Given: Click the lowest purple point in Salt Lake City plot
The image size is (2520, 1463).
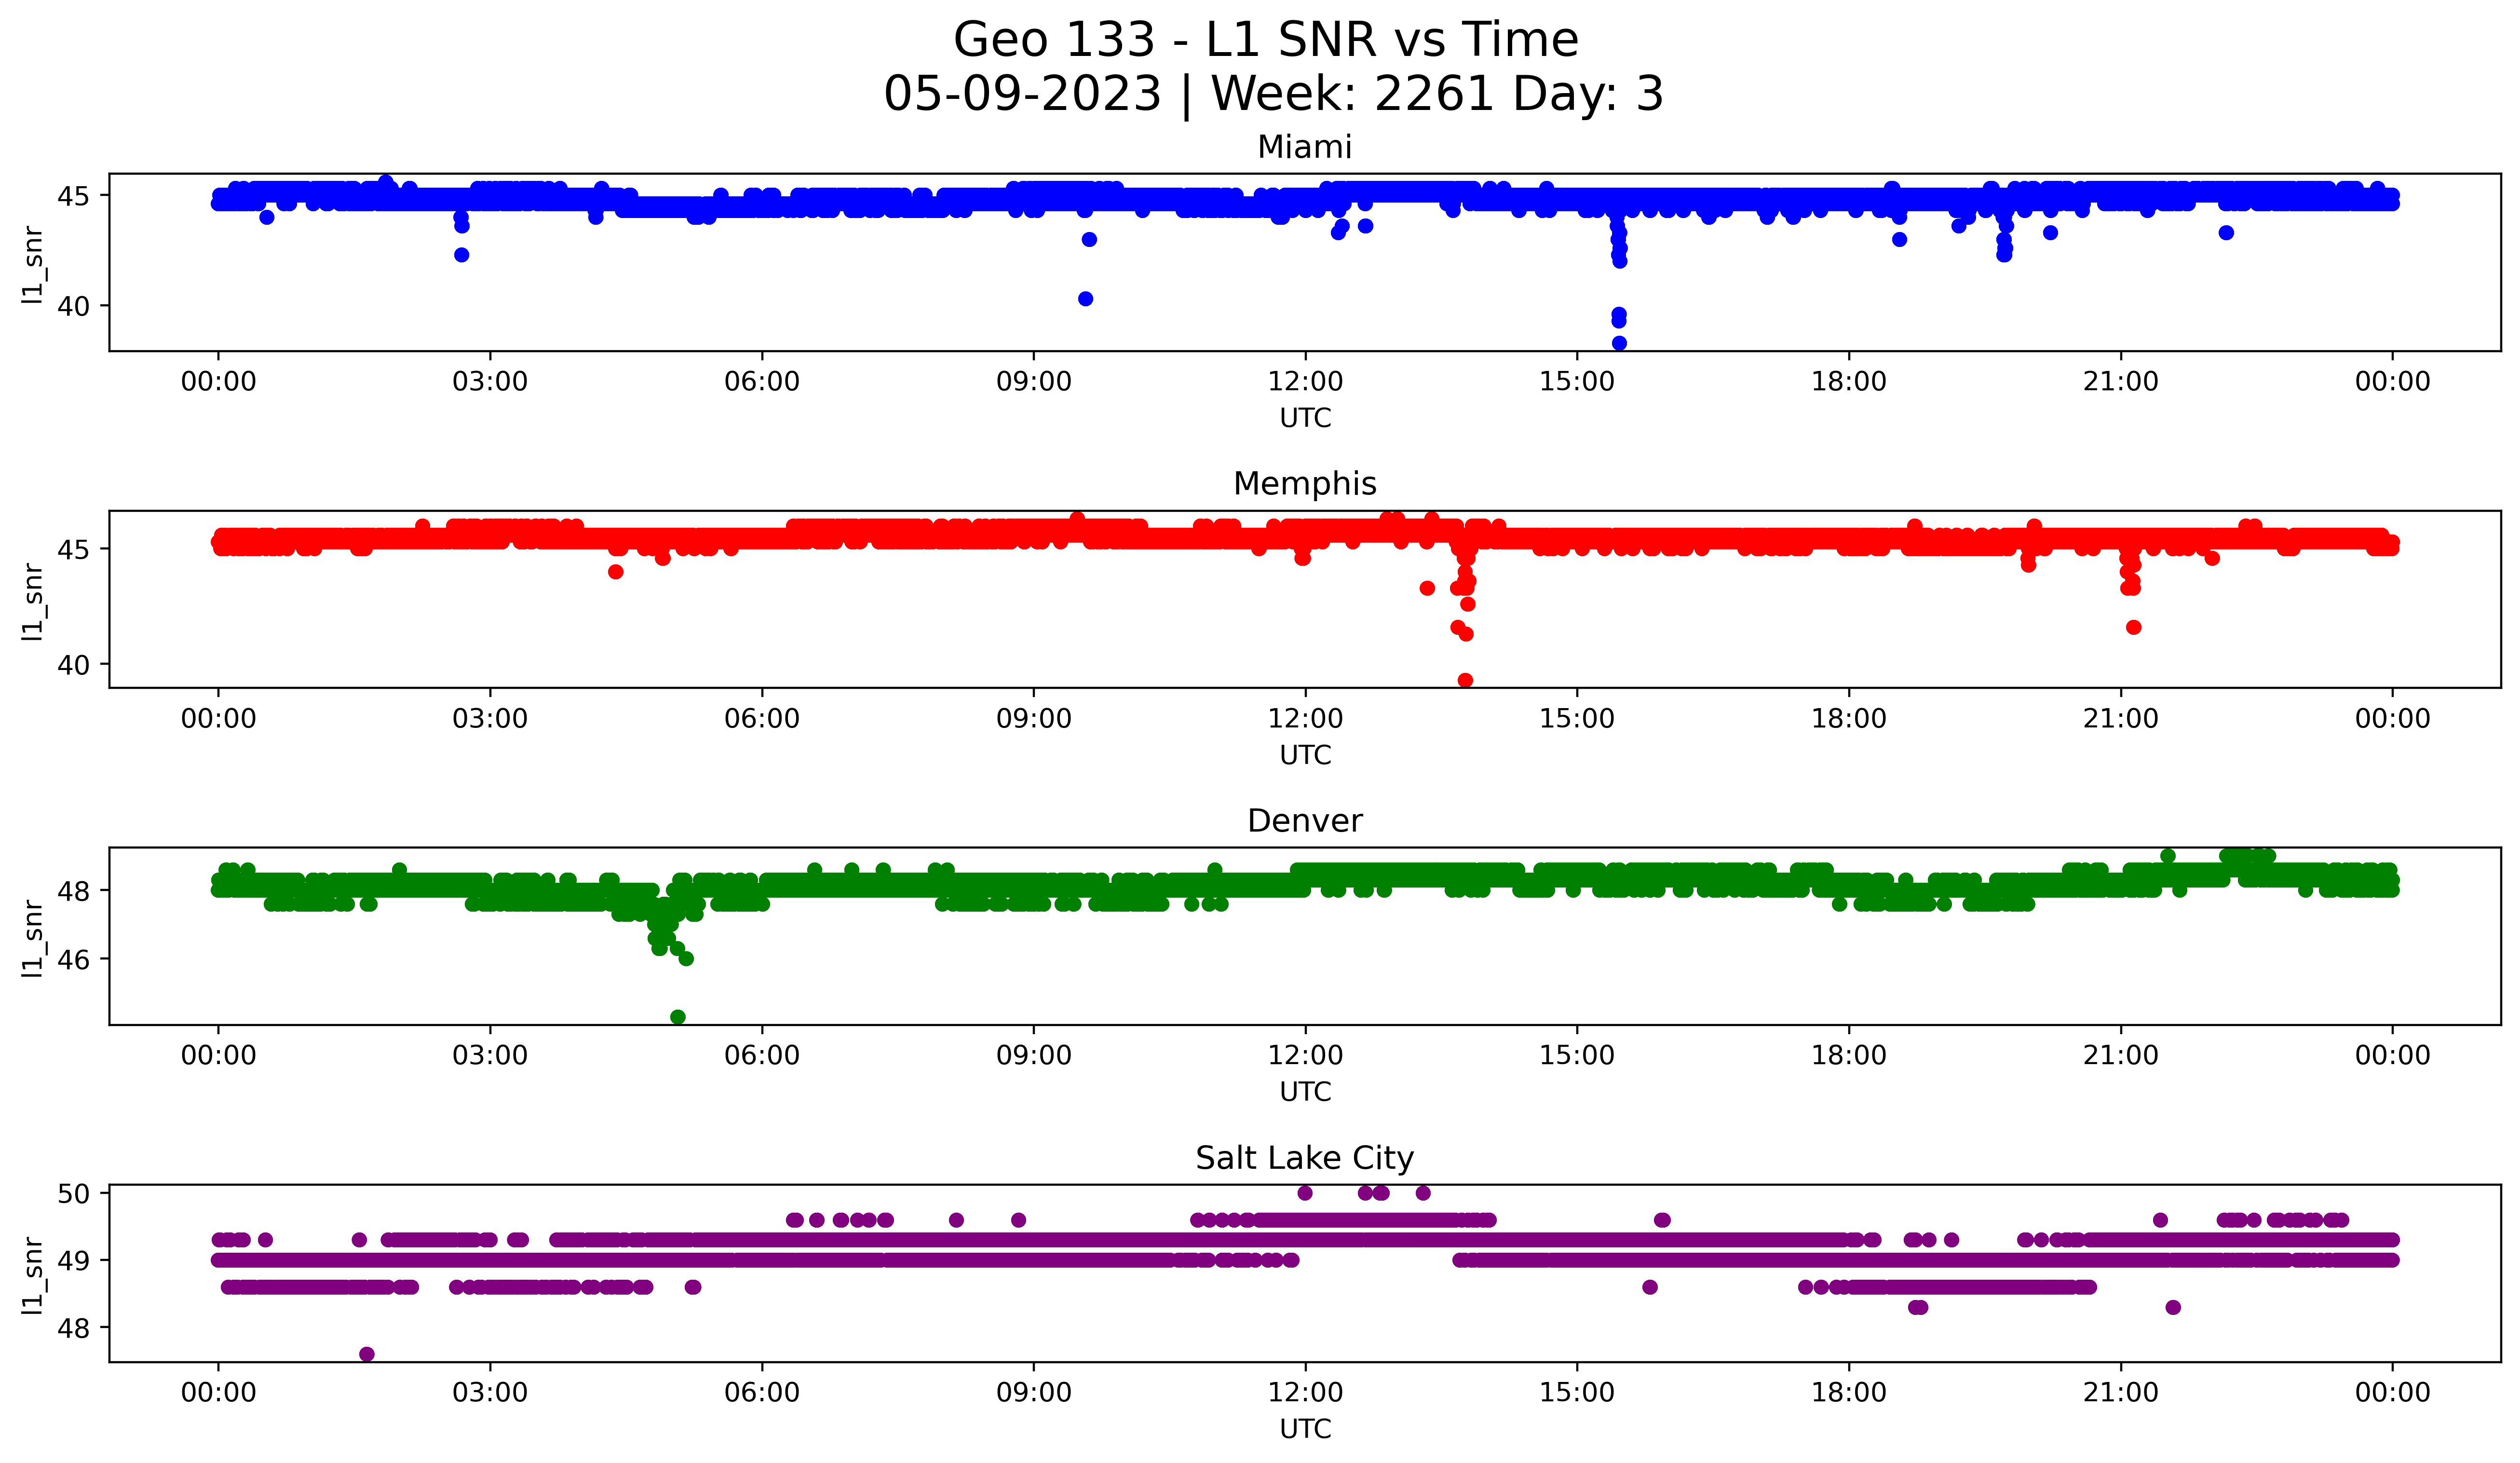Looking at the screenshot, I should pyautogui.click(x=367, y=1354).
